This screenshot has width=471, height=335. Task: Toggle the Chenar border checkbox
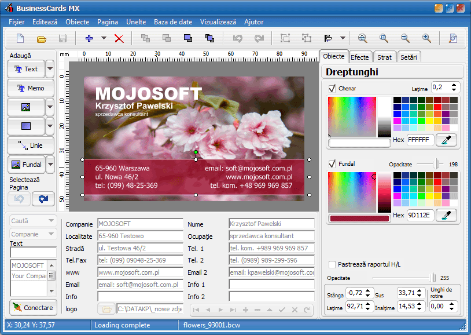tap(332, 89)
